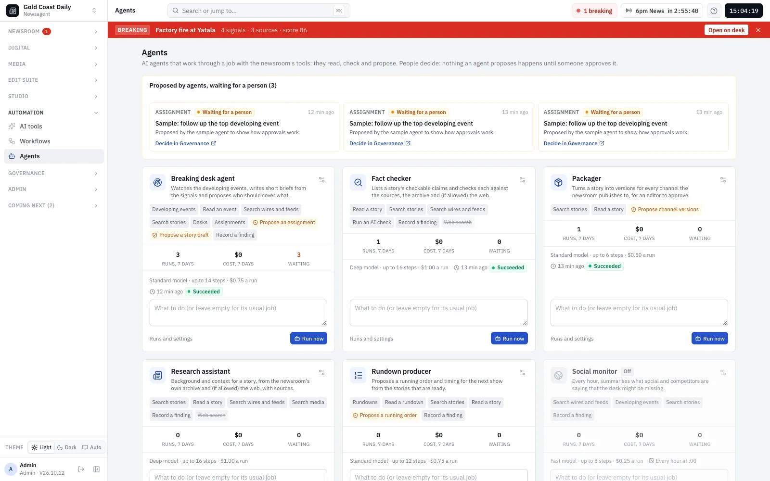Open settings icon for Packager agent
Viewport: 770px width, 481px height.
point(723,179)
